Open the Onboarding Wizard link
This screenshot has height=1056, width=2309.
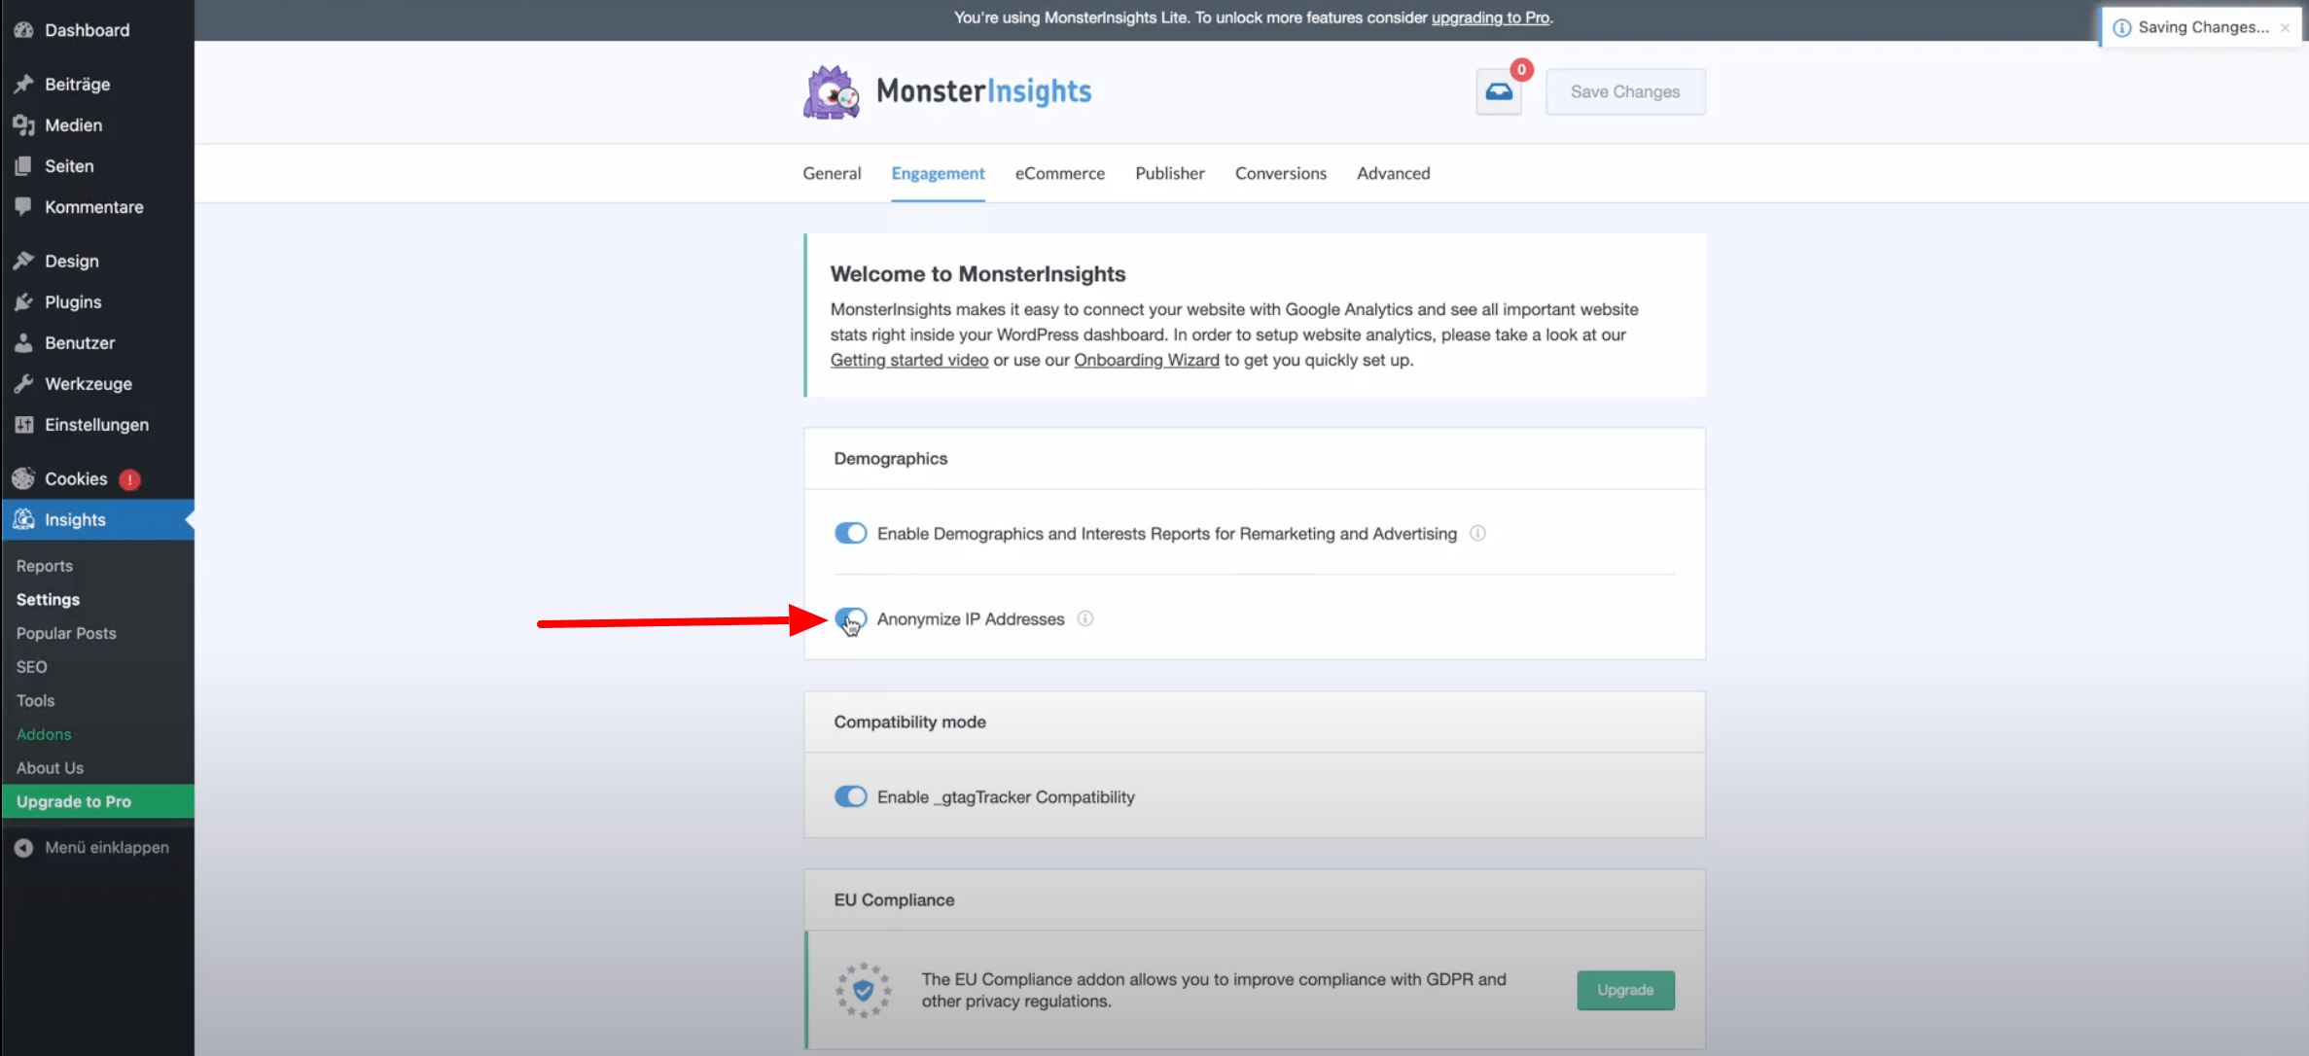point(1146,360)
